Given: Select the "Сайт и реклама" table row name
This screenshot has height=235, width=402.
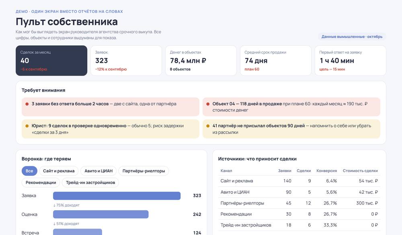Looking at the screenshot, I should coord(237,181).
